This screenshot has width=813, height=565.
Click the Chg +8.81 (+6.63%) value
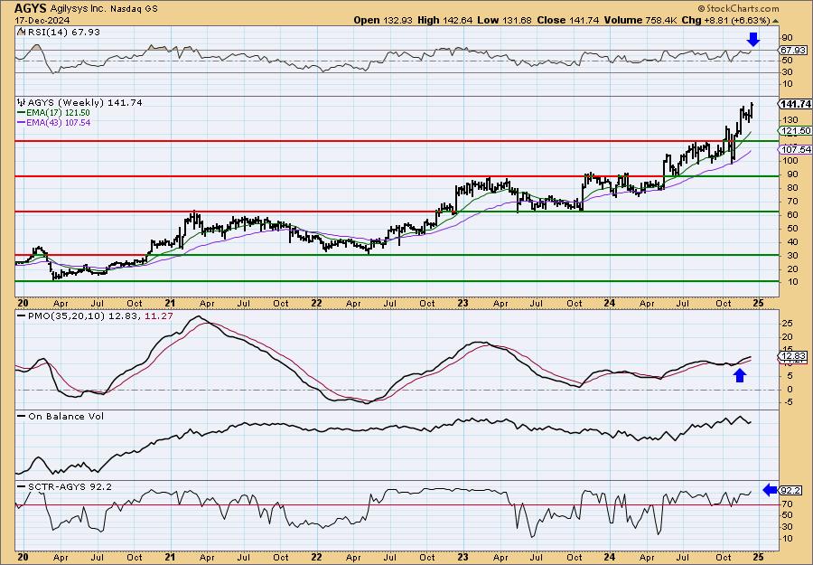(x=726, y=20)
